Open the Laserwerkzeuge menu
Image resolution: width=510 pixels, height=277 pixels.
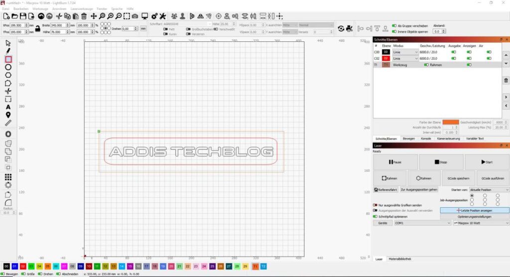(82, 9)
